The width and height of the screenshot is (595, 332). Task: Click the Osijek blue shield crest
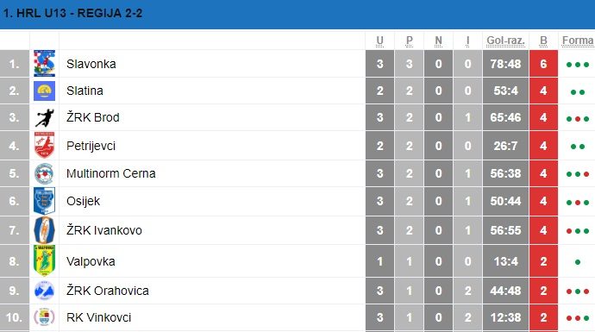click(44, 201)
